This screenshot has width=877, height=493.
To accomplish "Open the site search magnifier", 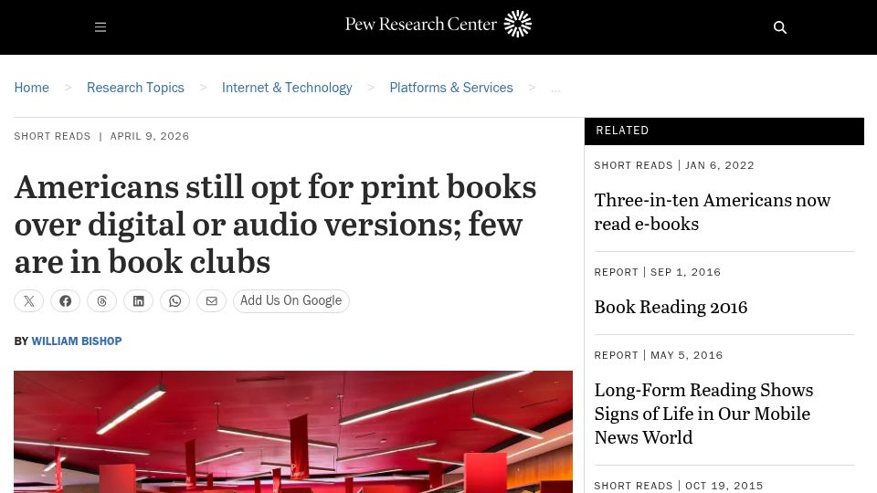I will (x=779, y=27).
